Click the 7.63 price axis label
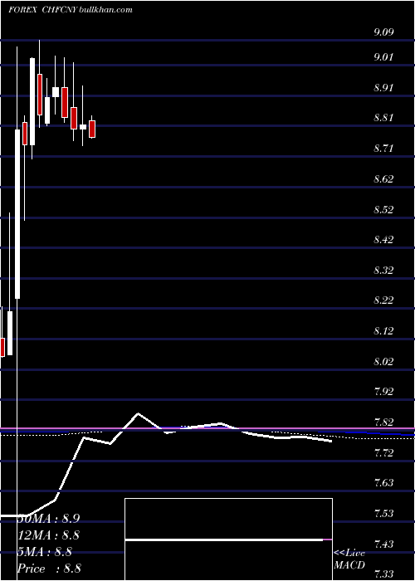 (383, 483)
